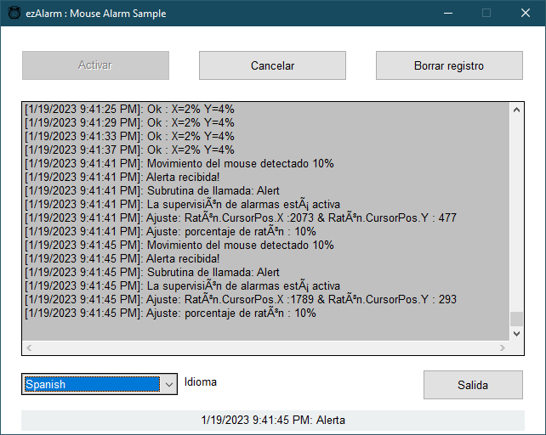The height and width of the screenshot is (435, 546).
Task: Select 9:41:41 'Movimiento del mouse detectado 10%' line
Action: coord(179,164)
